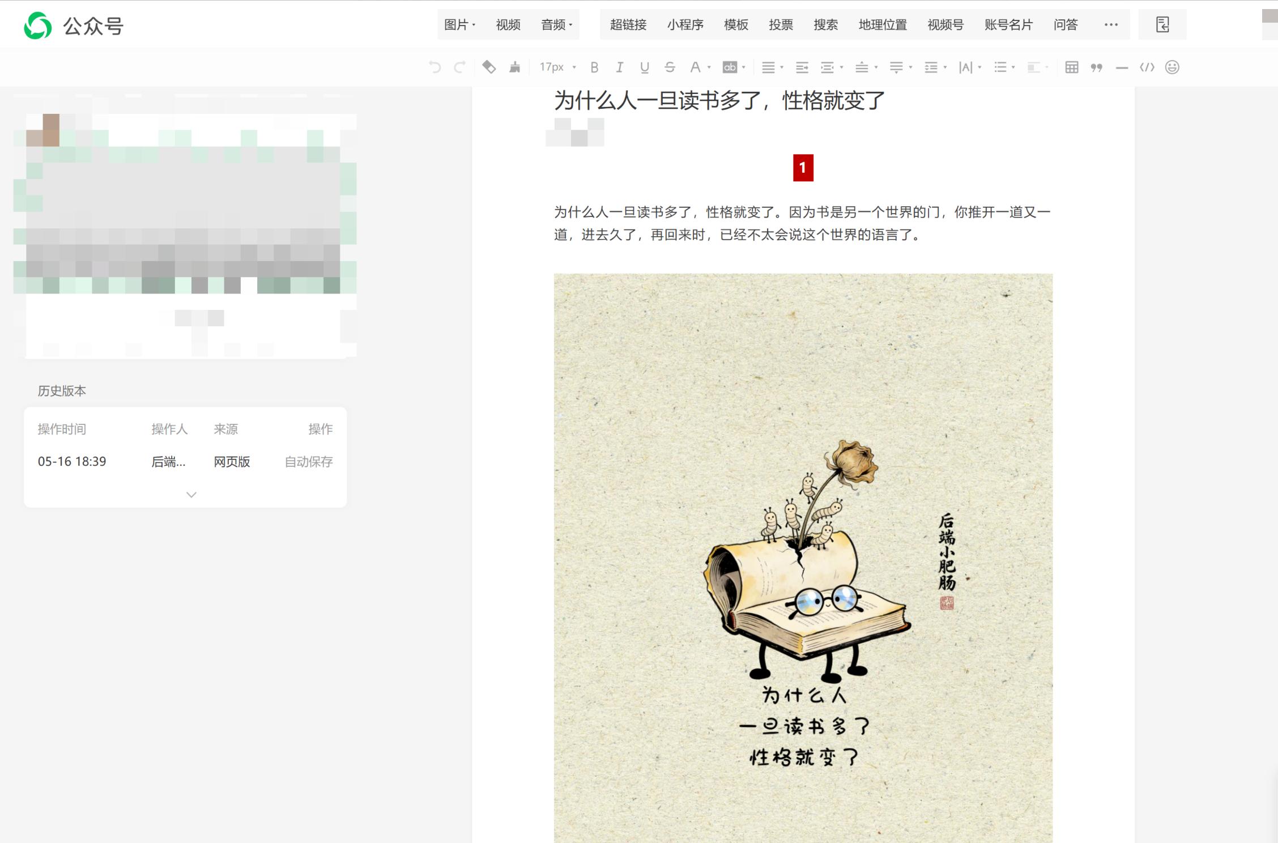Select the book illustration image in article
This screenshot has width=1278, height=843.
point(803,558)
